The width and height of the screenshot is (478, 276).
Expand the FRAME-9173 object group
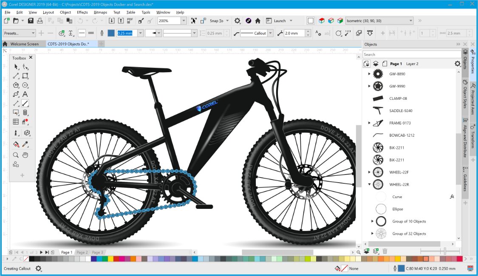coord(369,123)
